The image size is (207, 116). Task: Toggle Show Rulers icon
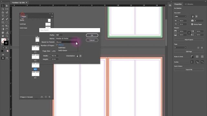tap(192, 57)
